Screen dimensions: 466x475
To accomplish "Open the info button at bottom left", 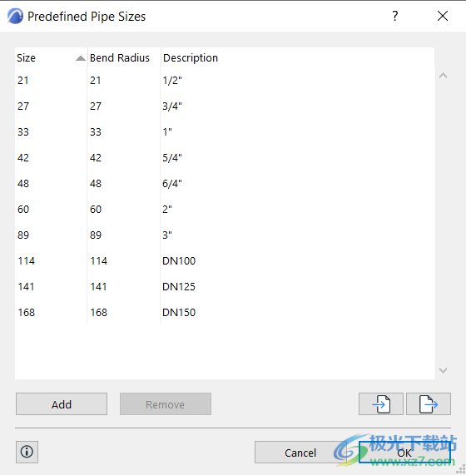I will coord(27,452).
